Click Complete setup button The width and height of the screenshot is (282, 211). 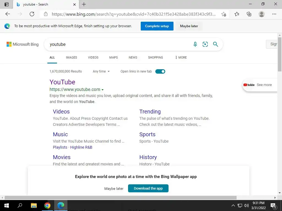tap(157, 26)
